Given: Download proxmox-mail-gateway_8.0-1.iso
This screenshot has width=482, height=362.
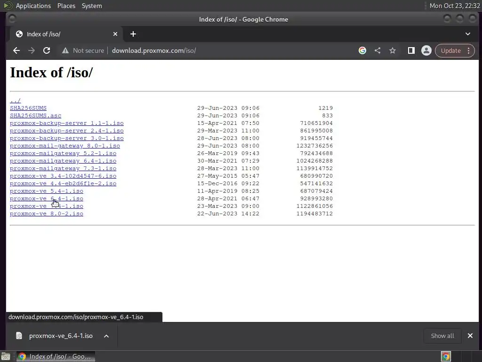Looking at the screenshot, I should pos(65,146).
